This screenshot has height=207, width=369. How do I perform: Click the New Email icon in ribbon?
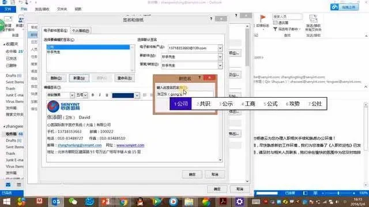[7, 19]
